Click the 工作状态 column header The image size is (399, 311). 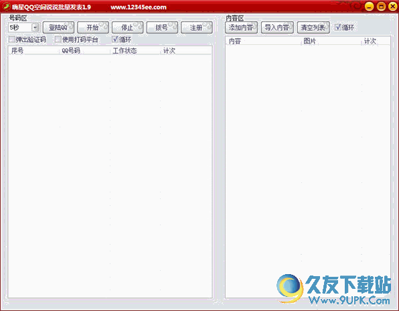(x=135, y=51)
